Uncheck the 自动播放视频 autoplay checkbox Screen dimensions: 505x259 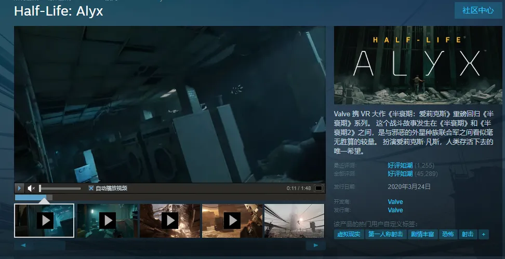[x=91, y=188]
